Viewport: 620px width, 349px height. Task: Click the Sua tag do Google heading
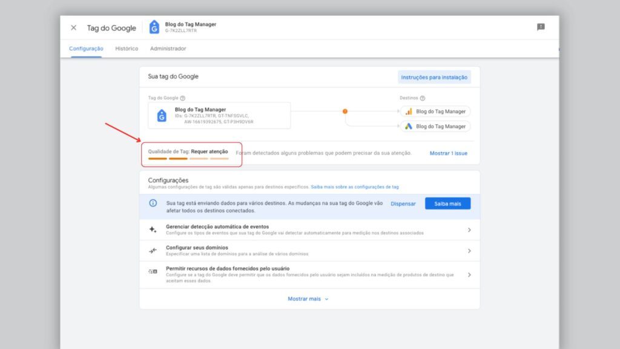(x=173, y=76)
